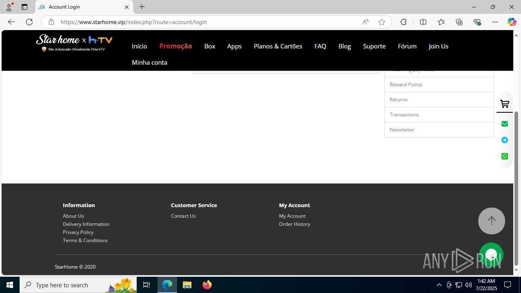The image size is (521, 293).
Task: Open Task View on the taskbar
Action: point(147,285)
